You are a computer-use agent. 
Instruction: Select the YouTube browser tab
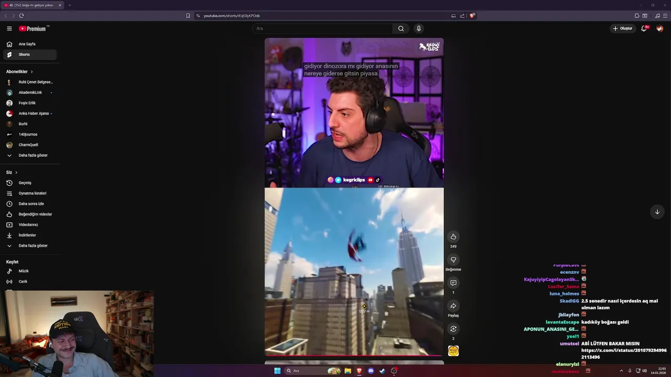[x=33, y=5]
